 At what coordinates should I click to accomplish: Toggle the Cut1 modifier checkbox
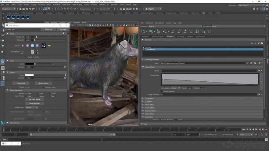[144, 47]
